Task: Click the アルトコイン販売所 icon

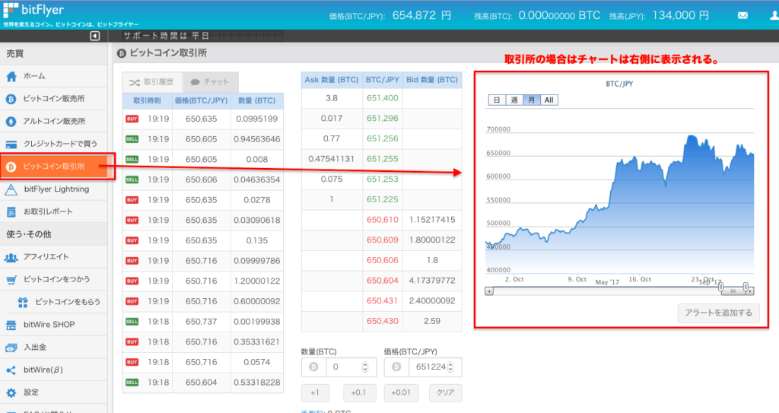Action: pos(11,121)
